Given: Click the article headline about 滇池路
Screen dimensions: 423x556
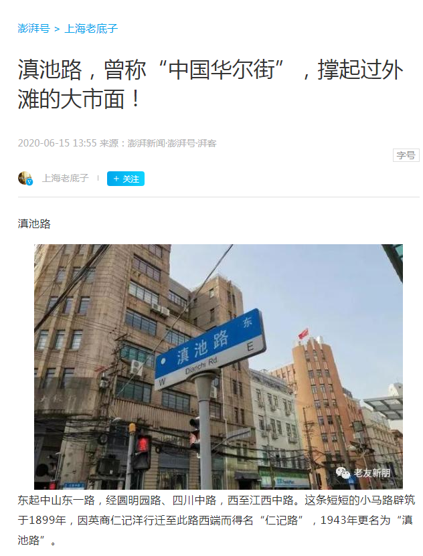Looking at the screenshot, I should pyautogui.click(x=211, y=84).
